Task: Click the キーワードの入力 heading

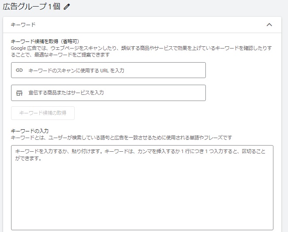Action: (x=30, y=131)
